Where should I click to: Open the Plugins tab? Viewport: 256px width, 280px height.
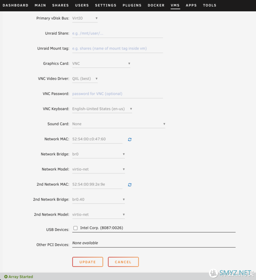tap(132, 5)
